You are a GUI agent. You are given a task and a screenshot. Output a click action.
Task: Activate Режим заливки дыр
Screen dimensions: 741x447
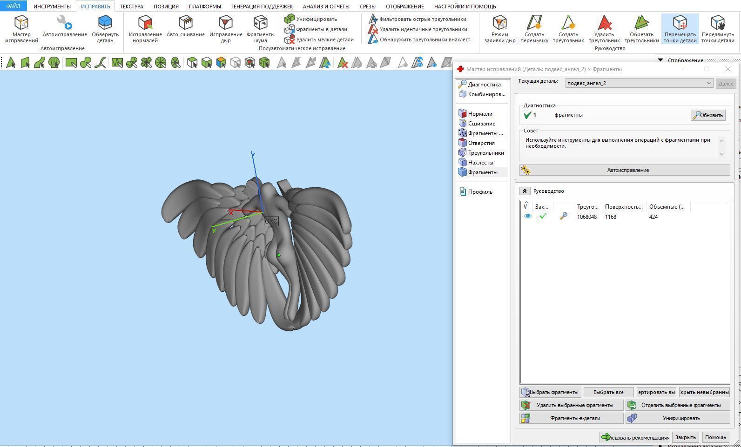500,29
